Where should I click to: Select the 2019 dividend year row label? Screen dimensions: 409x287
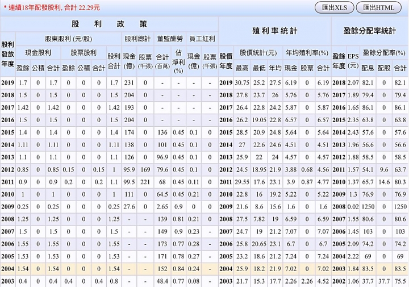8,83
